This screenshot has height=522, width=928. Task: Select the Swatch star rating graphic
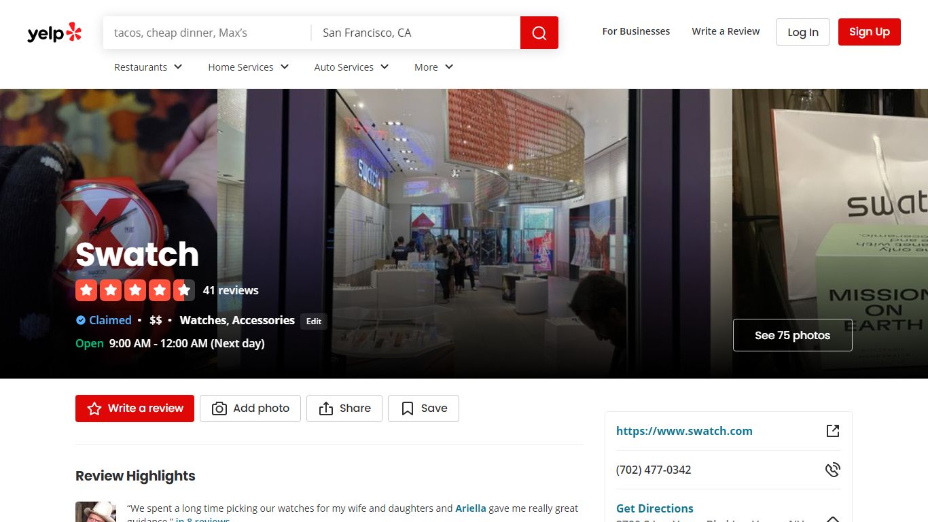tap(135, 290)
